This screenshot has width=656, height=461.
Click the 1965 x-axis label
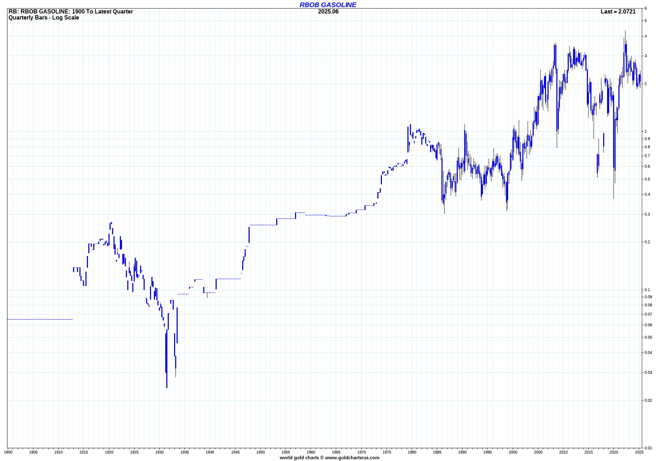pyautogui.click(x=336, y=452)
